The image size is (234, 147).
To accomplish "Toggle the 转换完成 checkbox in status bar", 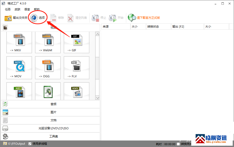I will 178,144.
